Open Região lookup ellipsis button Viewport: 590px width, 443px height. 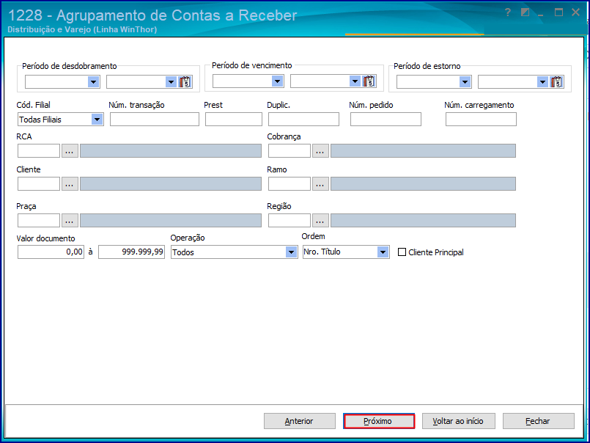pyautogui.click(x=320, y=220)
